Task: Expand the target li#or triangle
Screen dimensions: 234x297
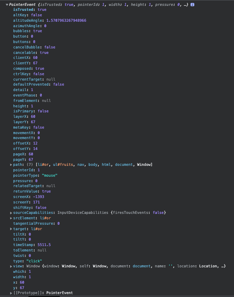Action: tap(11, 229)
